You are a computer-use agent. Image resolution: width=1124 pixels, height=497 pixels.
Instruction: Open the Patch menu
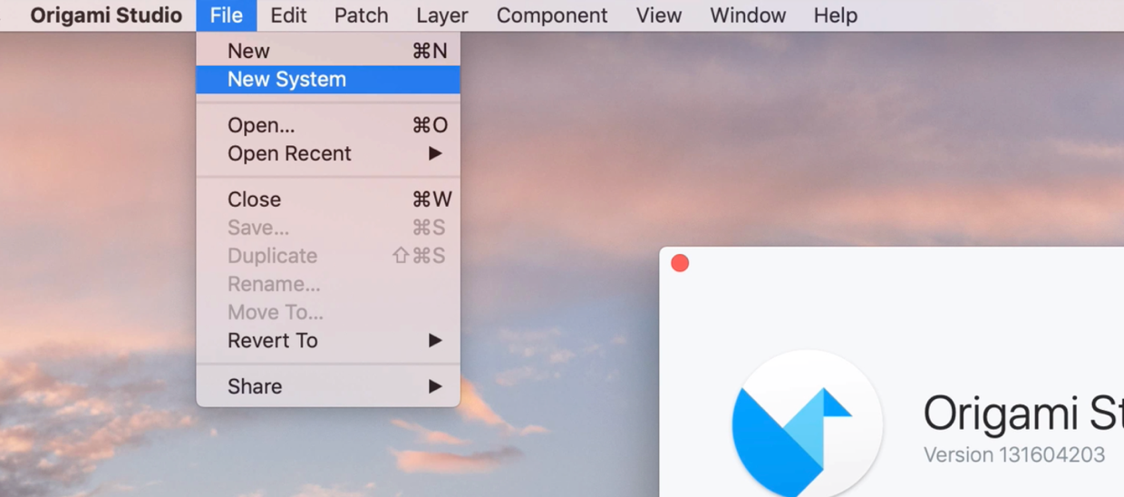tap(361, 15)
